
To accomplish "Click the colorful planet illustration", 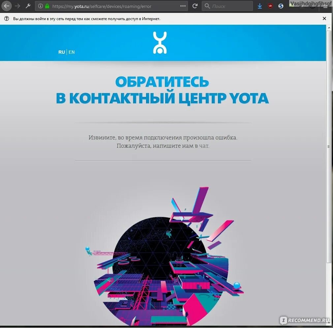I will [x=165, y=256].
